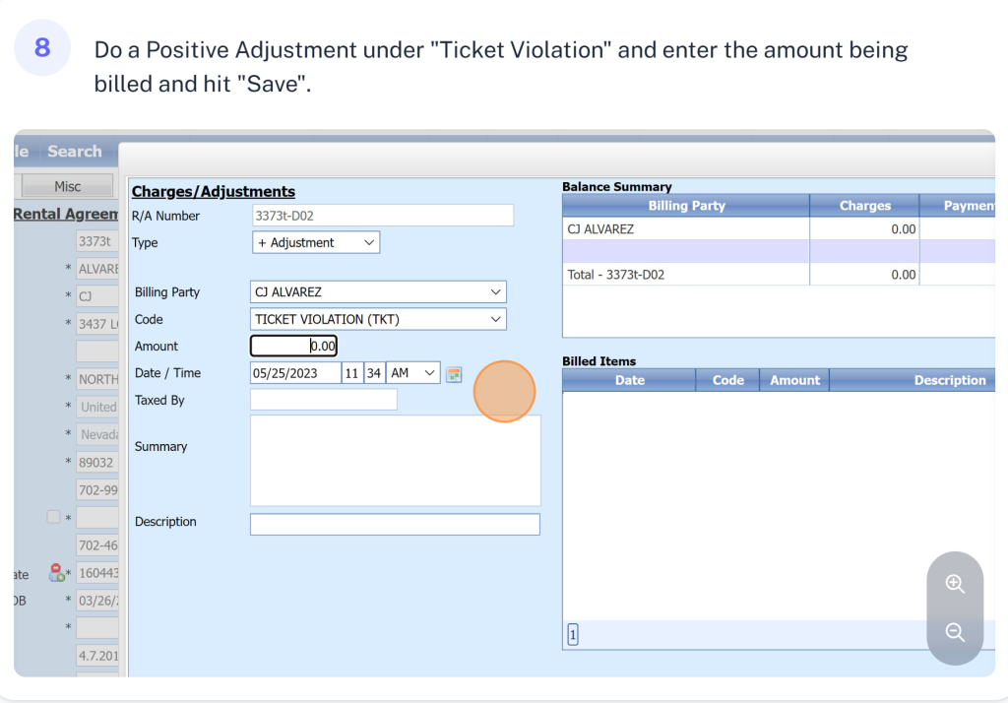Sort by Billing Party column header

[x=686, y=206]
